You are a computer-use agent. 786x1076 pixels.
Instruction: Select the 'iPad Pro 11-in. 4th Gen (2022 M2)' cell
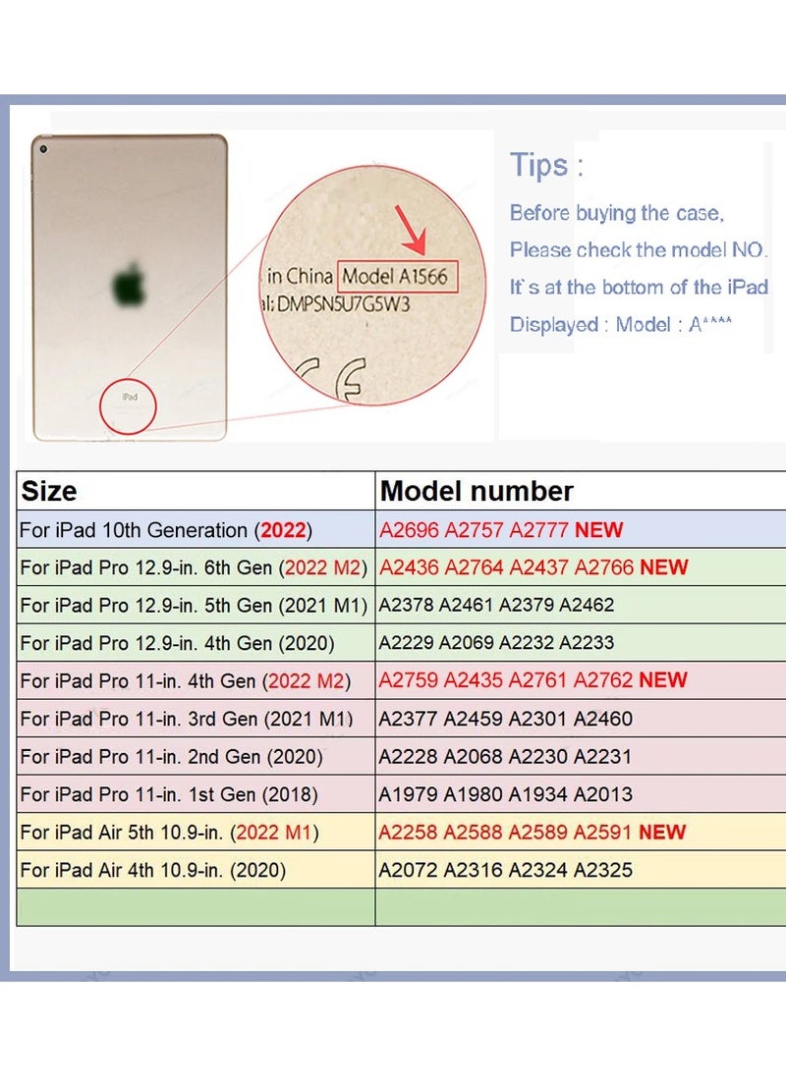[196, 680]
